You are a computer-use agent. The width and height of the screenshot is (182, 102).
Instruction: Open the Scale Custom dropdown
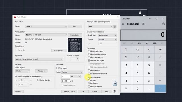pos(72,72)
